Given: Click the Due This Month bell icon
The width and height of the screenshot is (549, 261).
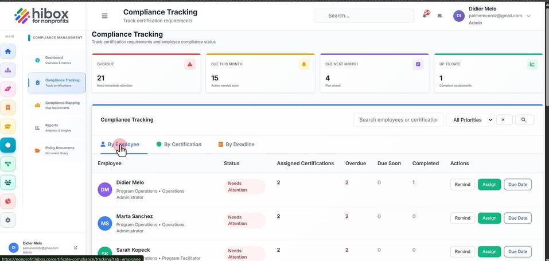Looking at the screenshot, I should click(304, 64).
